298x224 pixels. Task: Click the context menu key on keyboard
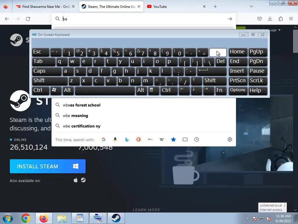[x=154, y=91]
